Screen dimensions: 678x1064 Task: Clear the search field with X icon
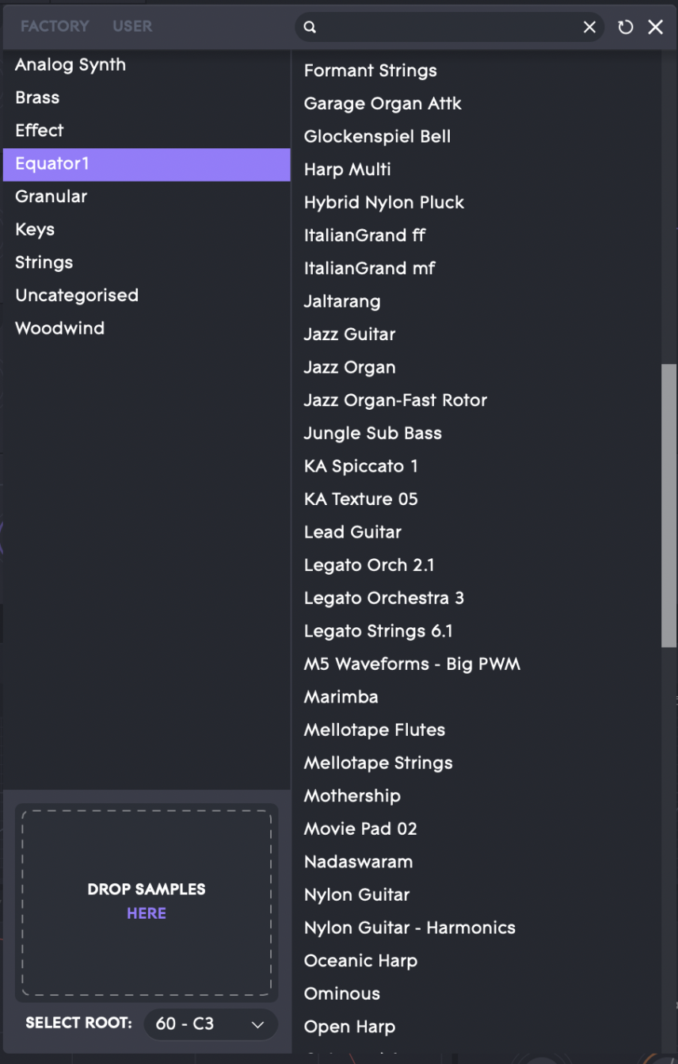pos(589,27)
